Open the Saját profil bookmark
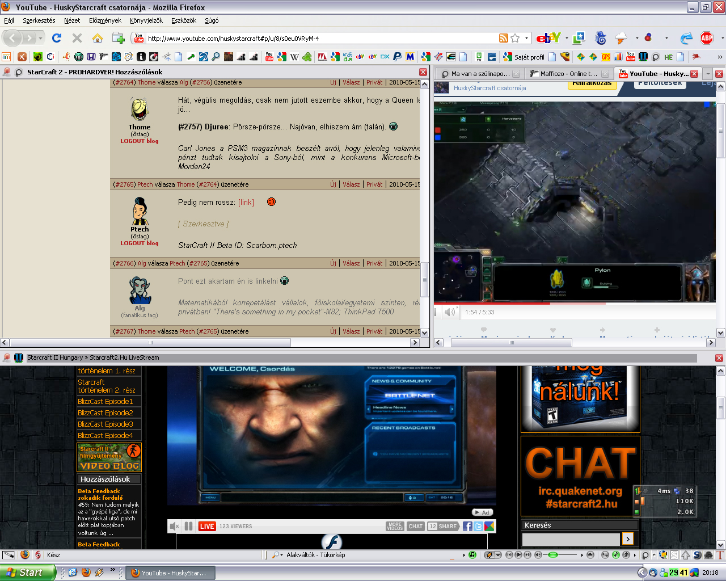The height and width of the screenshot is (581, 726). (529, 57)
